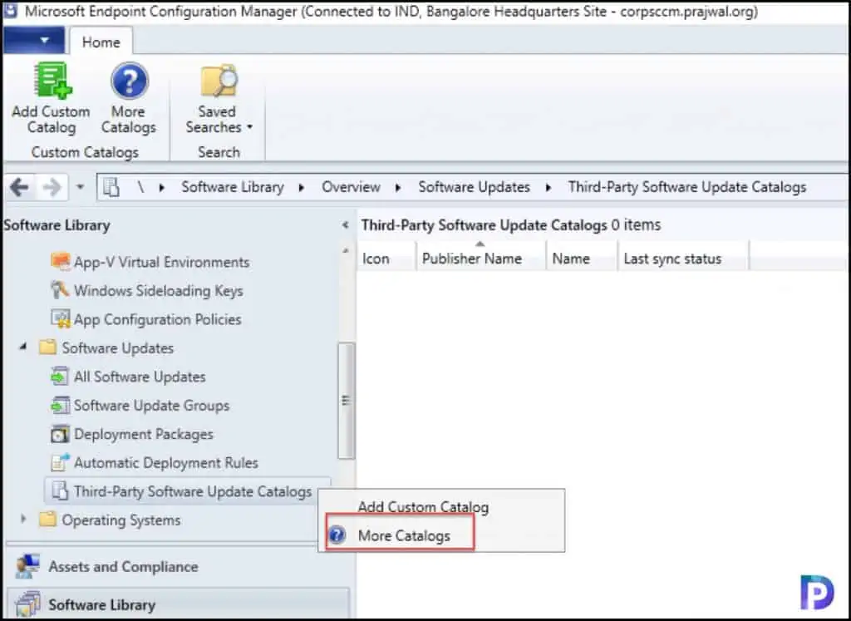
Task: Select Automatic Deployment Rules tree item
Action: [166, 462]
